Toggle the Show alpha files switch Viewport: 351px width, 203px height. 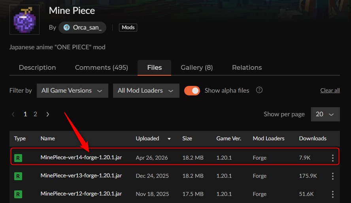point(192,90)
